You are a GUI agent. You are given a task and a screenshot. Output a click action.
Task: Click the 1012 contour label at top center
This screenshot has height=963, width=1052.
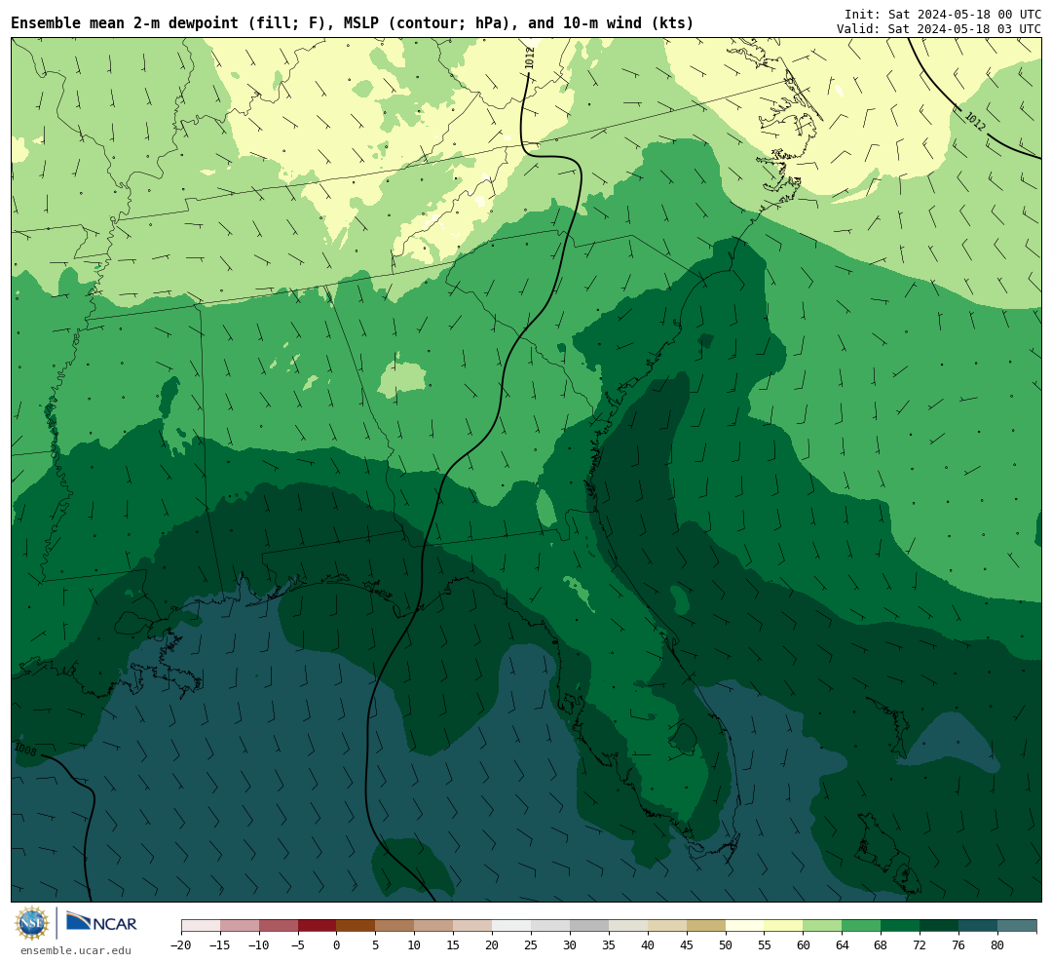[530, 58]
